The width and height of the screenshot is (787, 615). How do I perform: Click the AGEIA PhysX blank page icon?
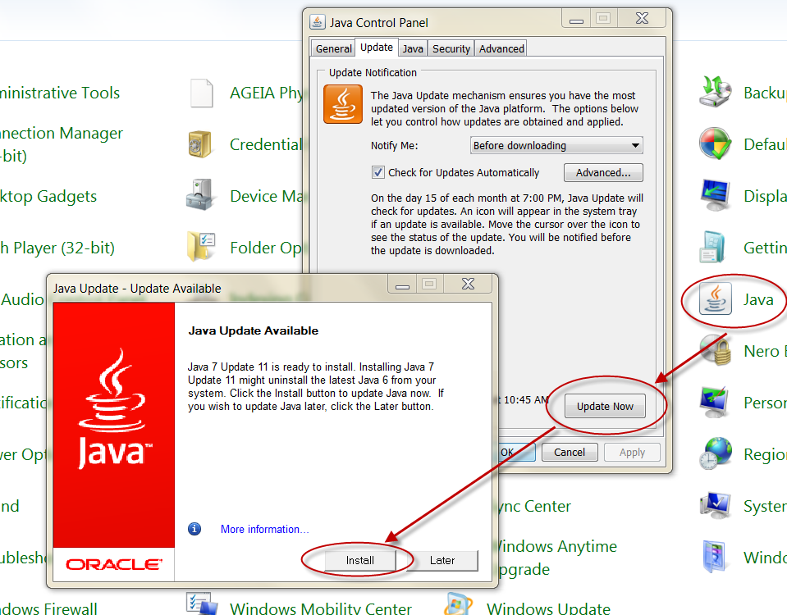click(x=201, y=93)
